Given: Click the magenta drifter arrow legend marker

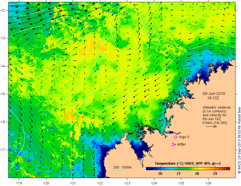Looking at the screenshot, I should 174,144.
